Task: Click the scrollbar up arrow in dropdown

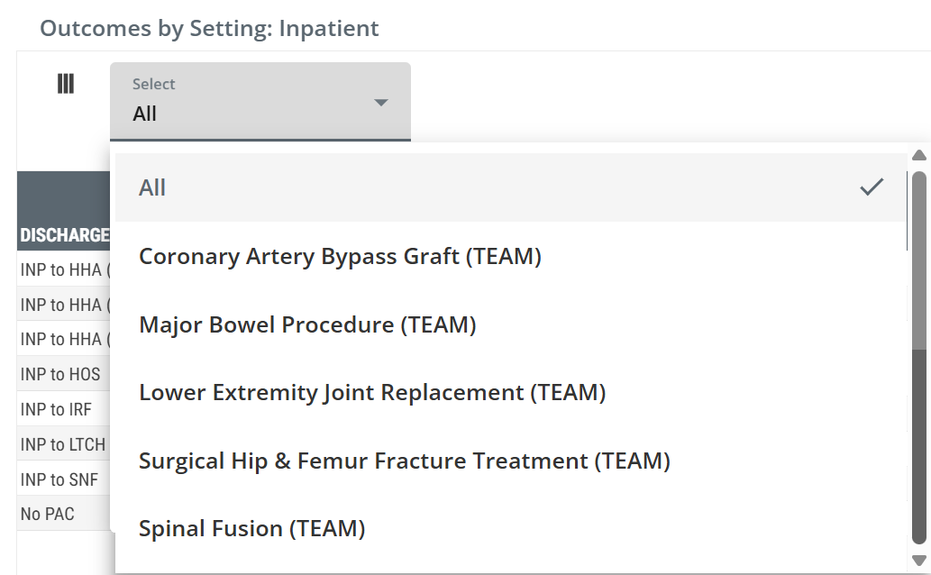Action: coord(919,155)
